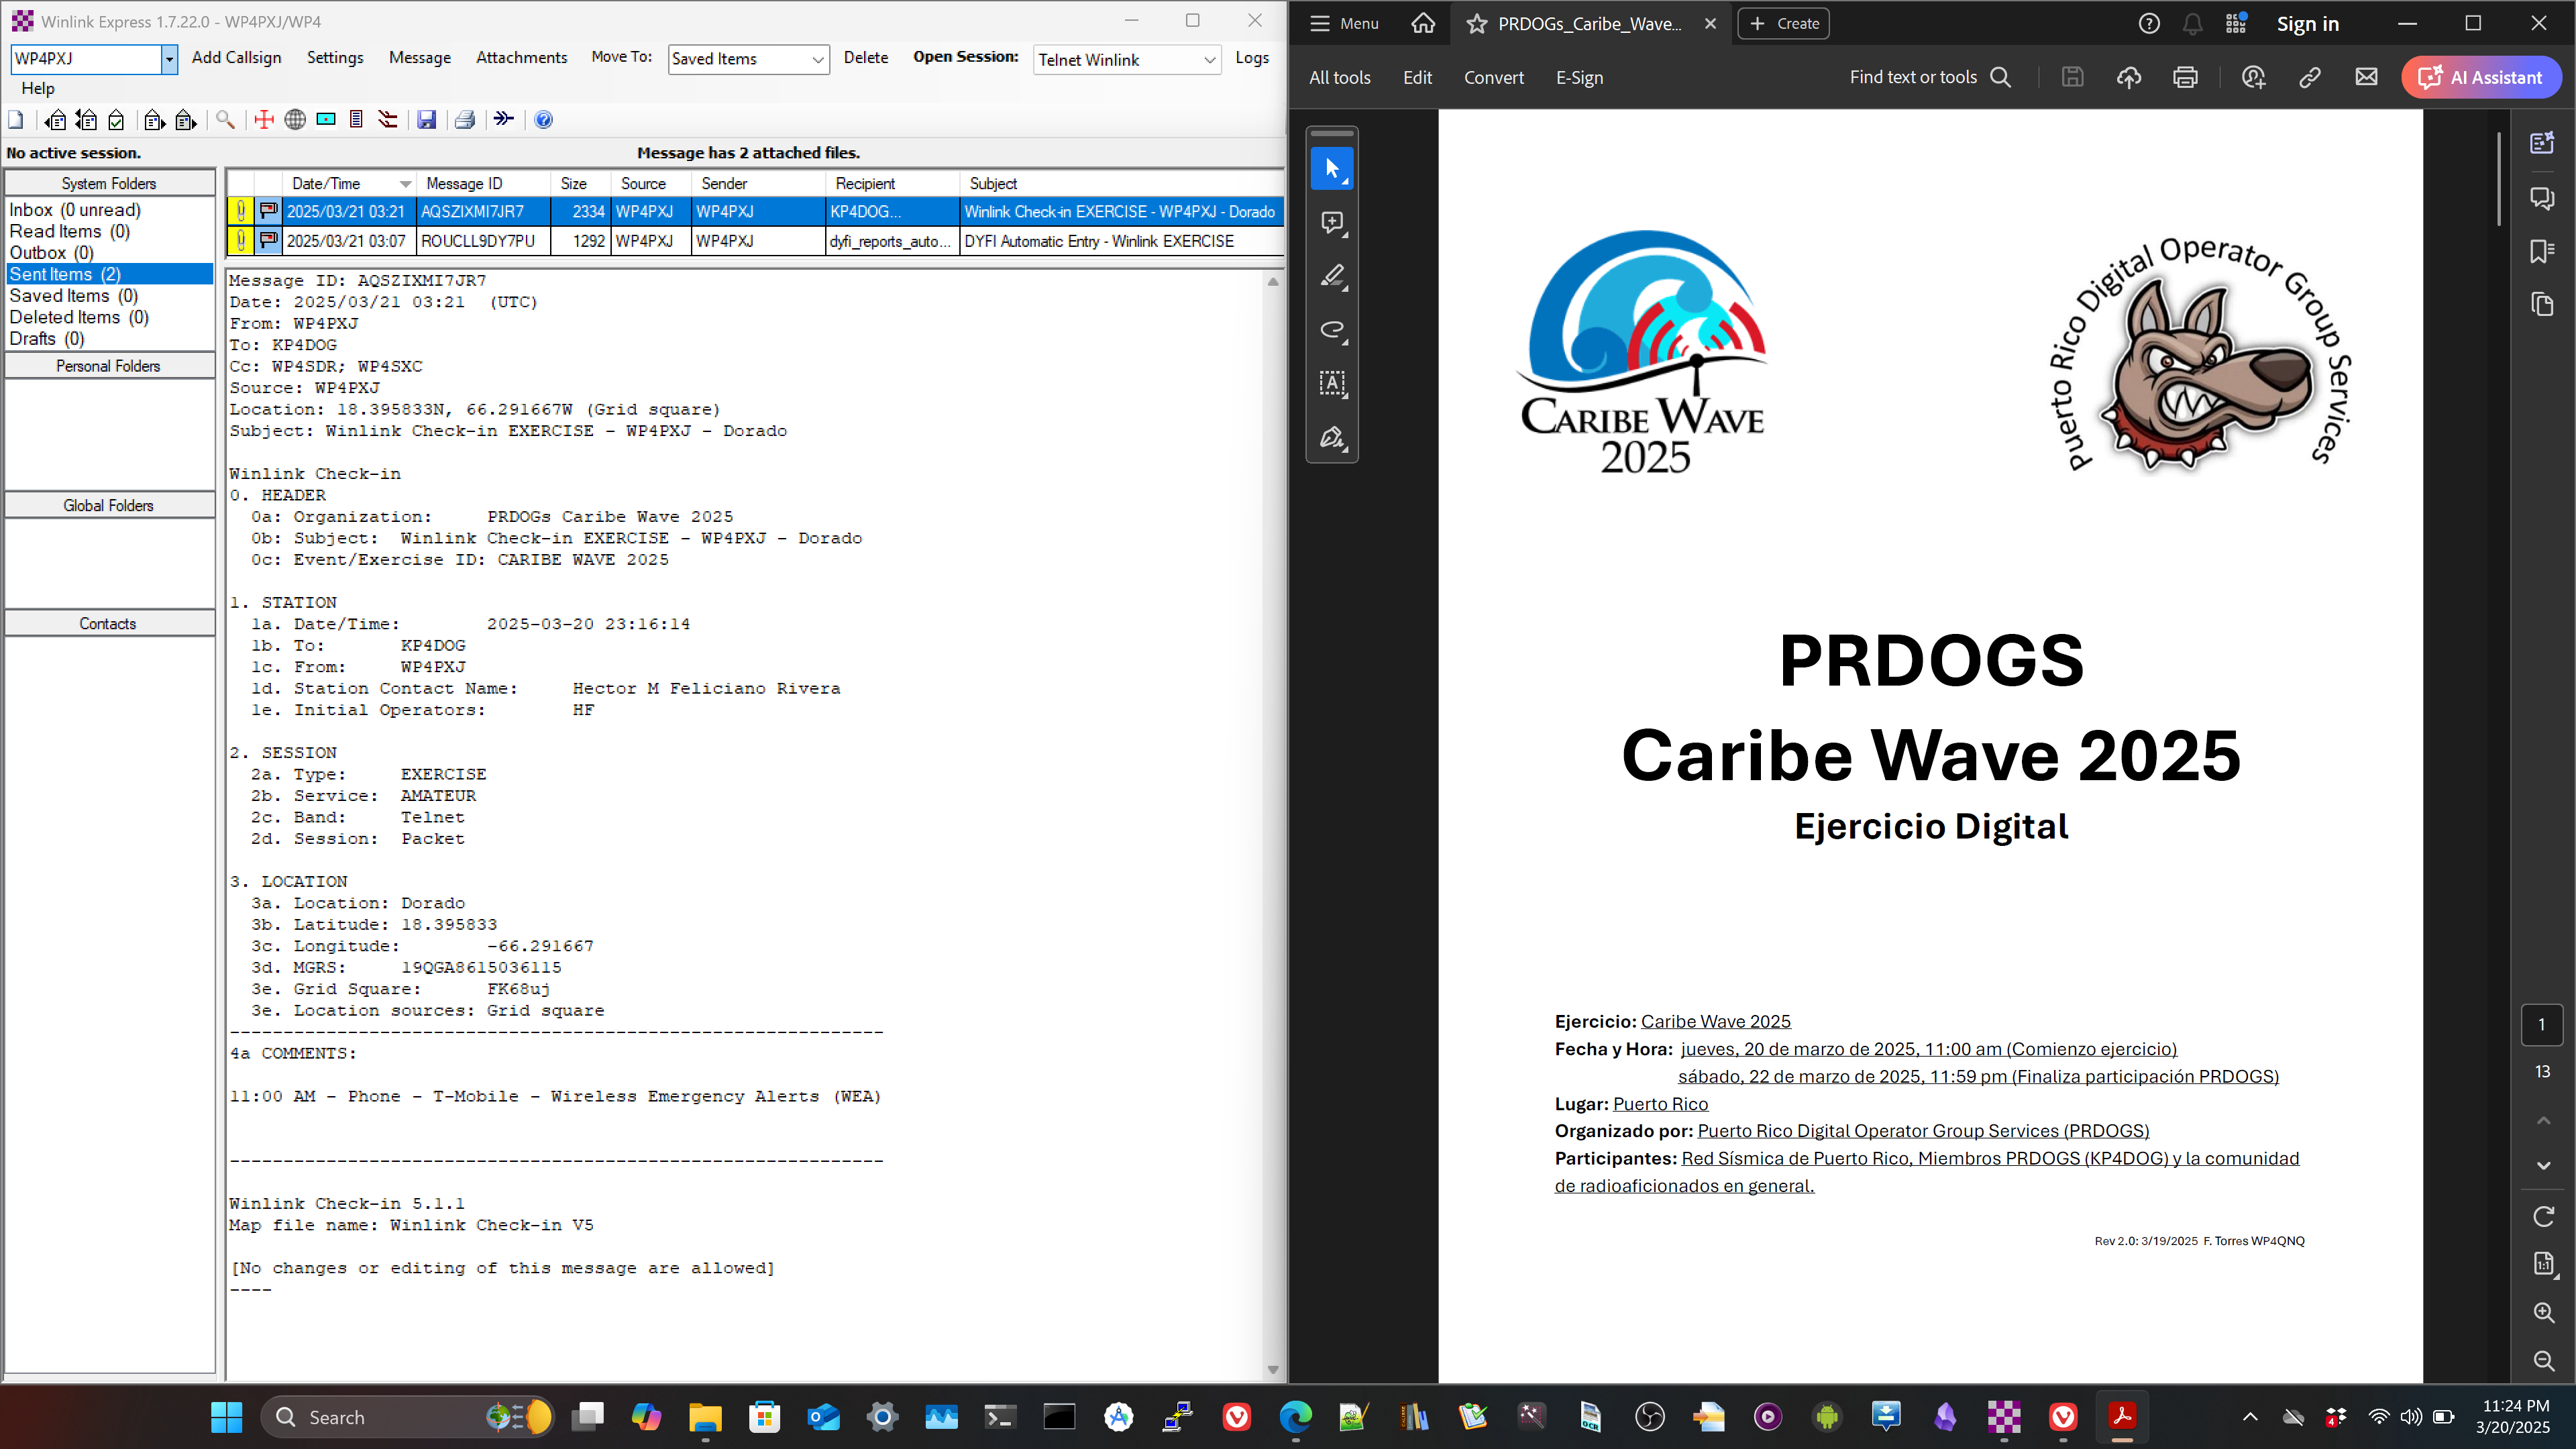
Task: Click the Acrobat Sign in button
Action: (2307, 24)
